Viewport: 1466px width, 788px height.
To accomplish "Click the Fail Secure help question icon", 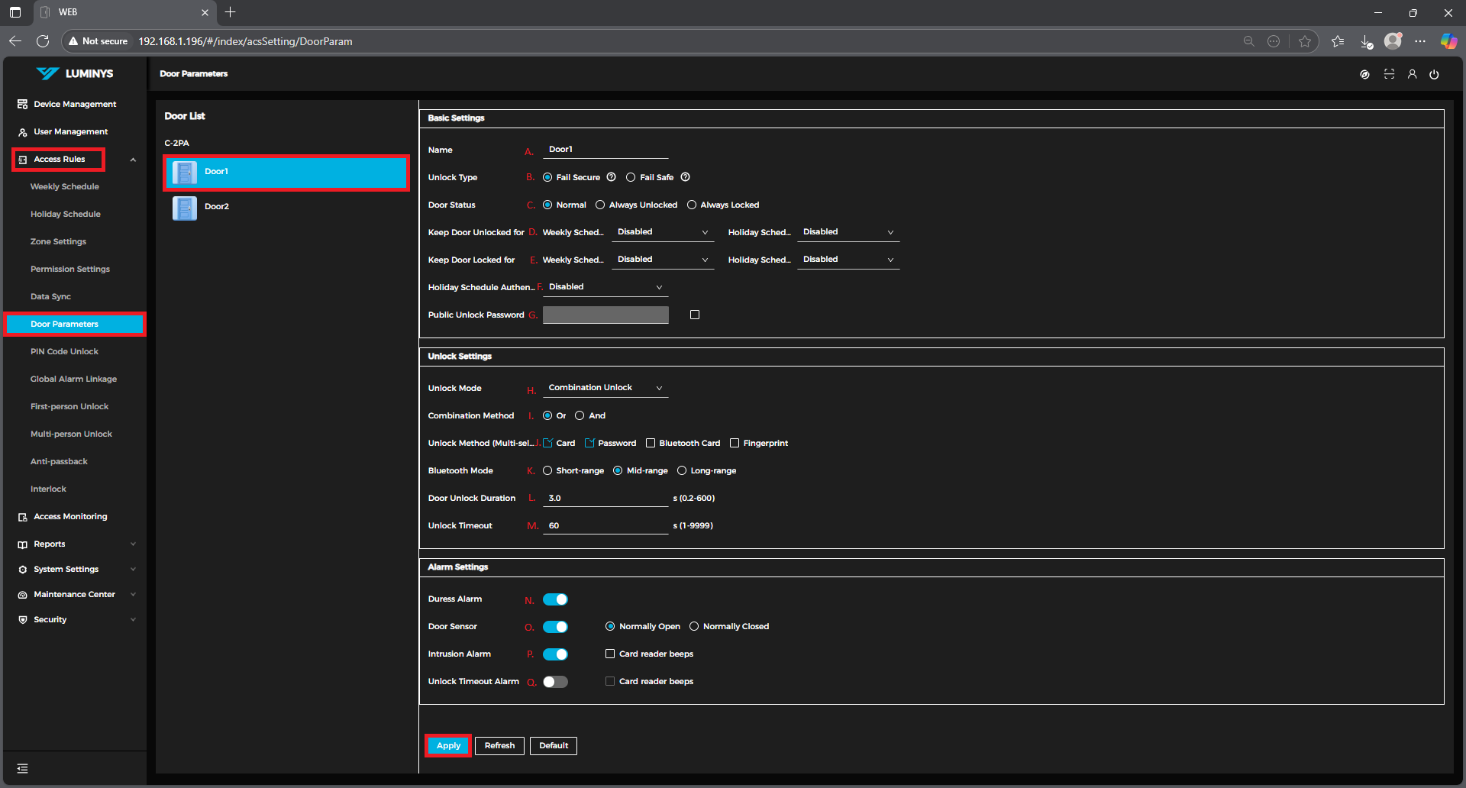I will pyautogui.click(x=611, y=177).
